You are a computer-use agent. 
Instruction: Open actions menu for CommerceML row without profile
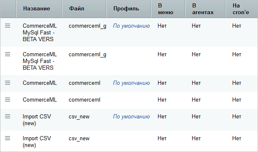coord(8,100)
